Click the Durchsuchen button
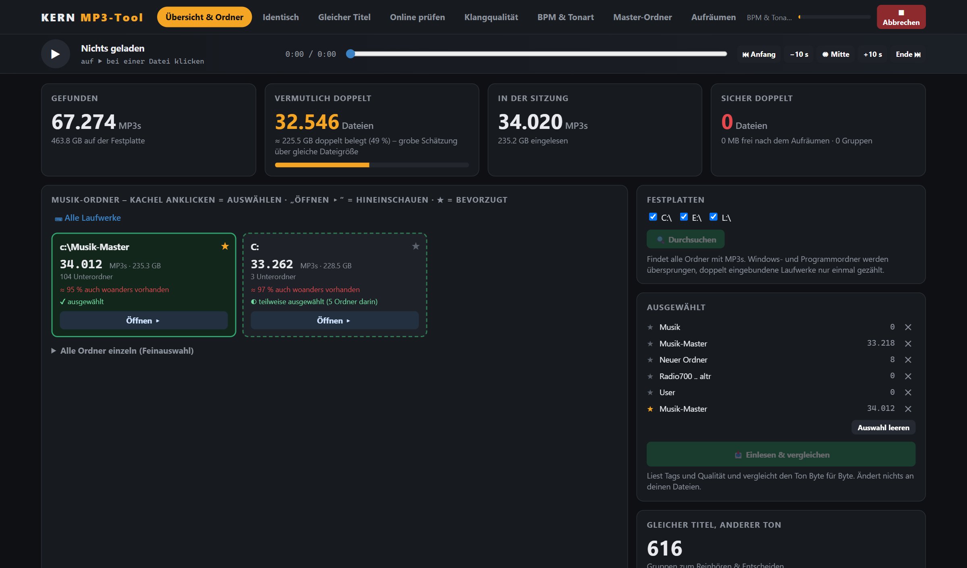The width and height of the screenshot is (967, 568). pos(685,239)
